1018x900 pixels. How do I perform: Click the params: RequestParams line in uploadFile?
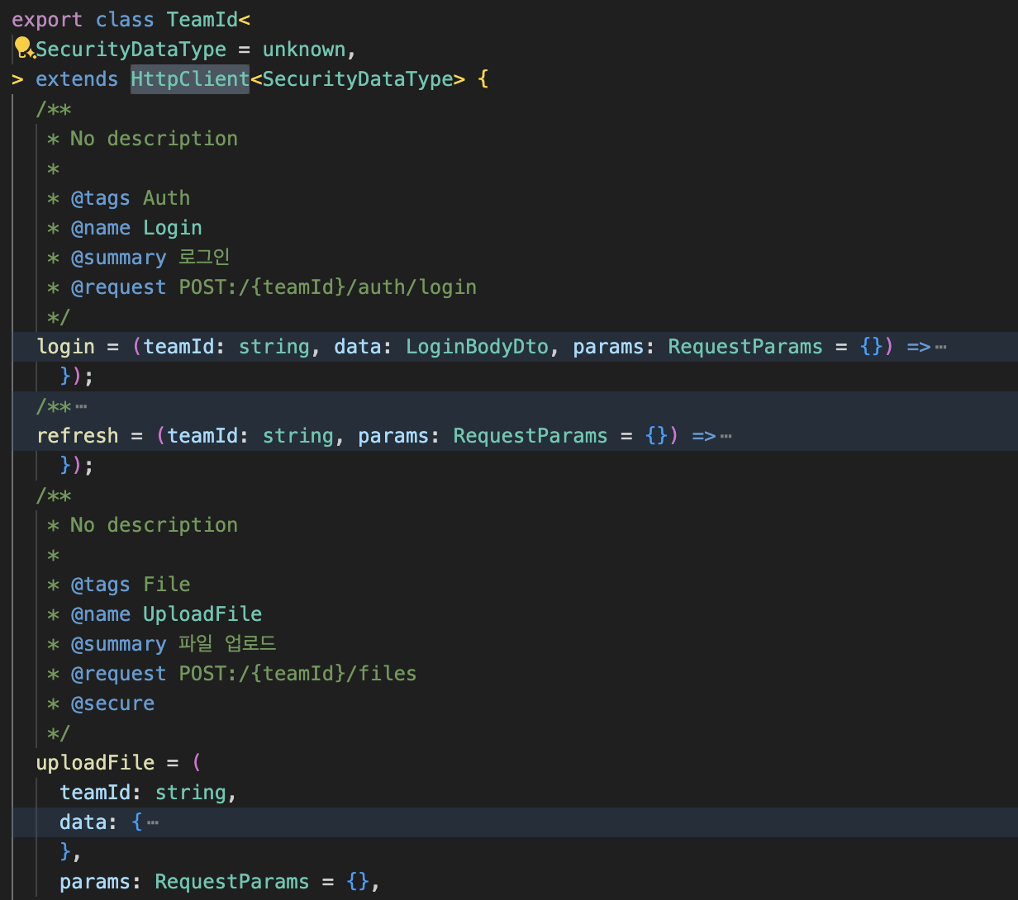coord(220,882)
